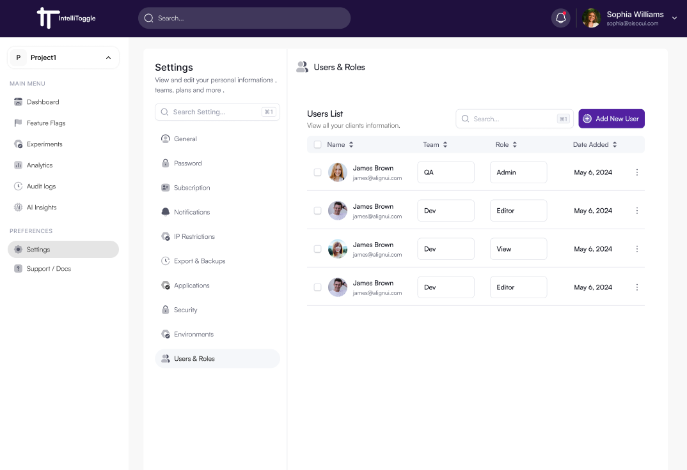The height and width of the screenshot is (470, 687).
Task: Select the checkbox for the View role user
Action: pos(317,249)
